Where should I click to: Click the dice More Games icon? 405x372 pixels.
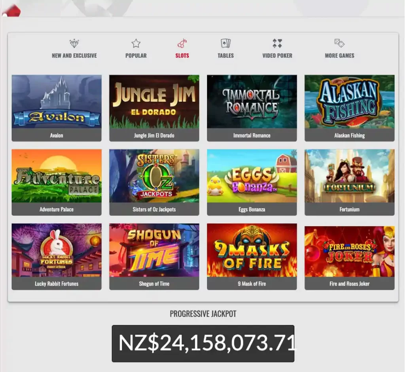pos(339,42)
